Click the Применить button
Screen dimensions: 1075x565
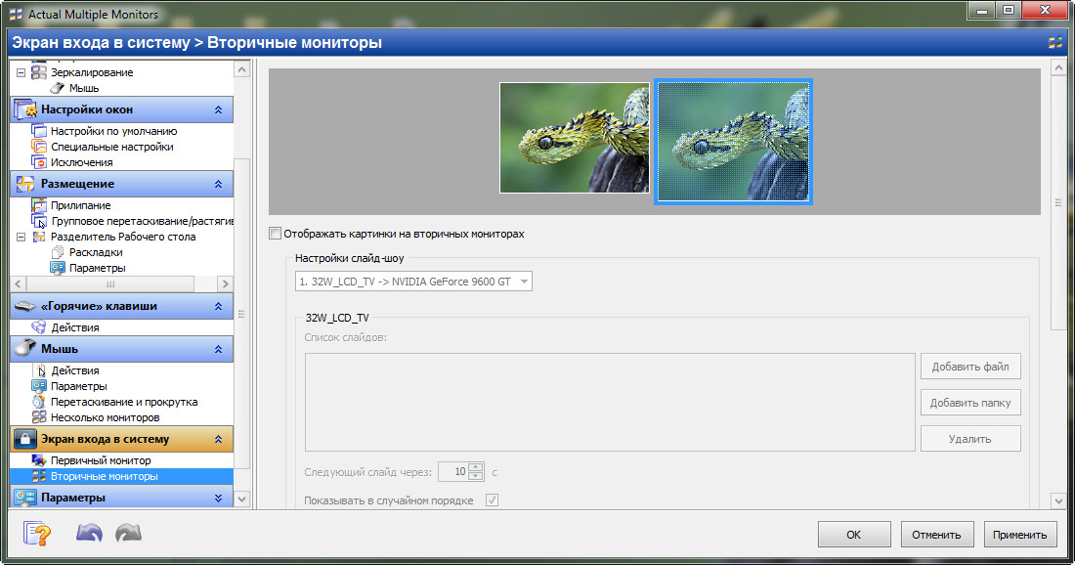point(1020,534)
